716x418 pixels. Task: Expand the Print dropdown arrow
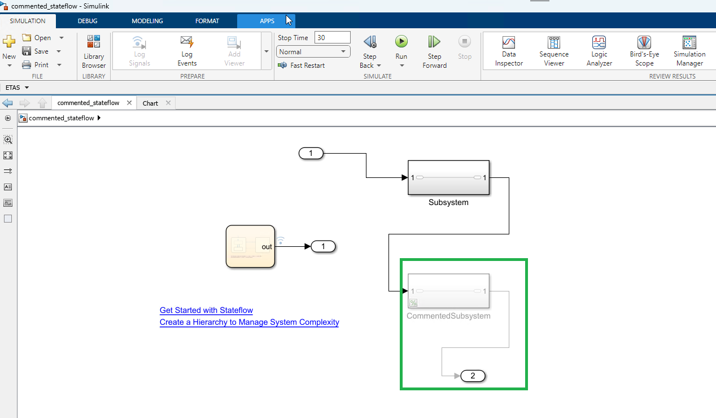(60, 65)
